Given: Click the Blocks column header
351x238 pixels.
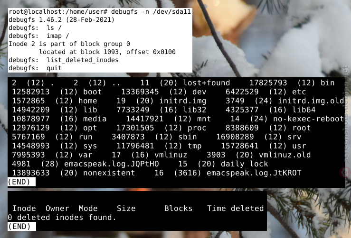Looking at the screenshot, I should [x=178, y=208].
